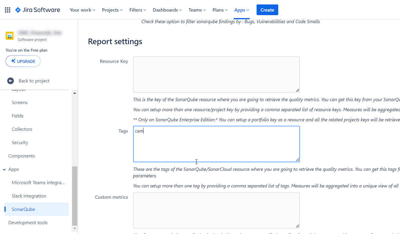Click the Resource Key resize handle
400x234 pixels.
click(297, 90)
